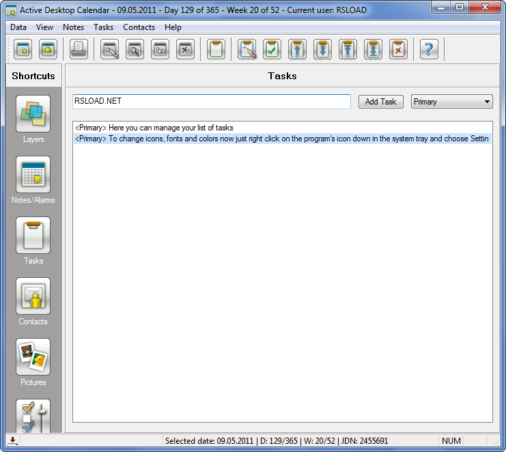Move task up with the arrow icon
This screenshot has width=506, height=452.
297,49
